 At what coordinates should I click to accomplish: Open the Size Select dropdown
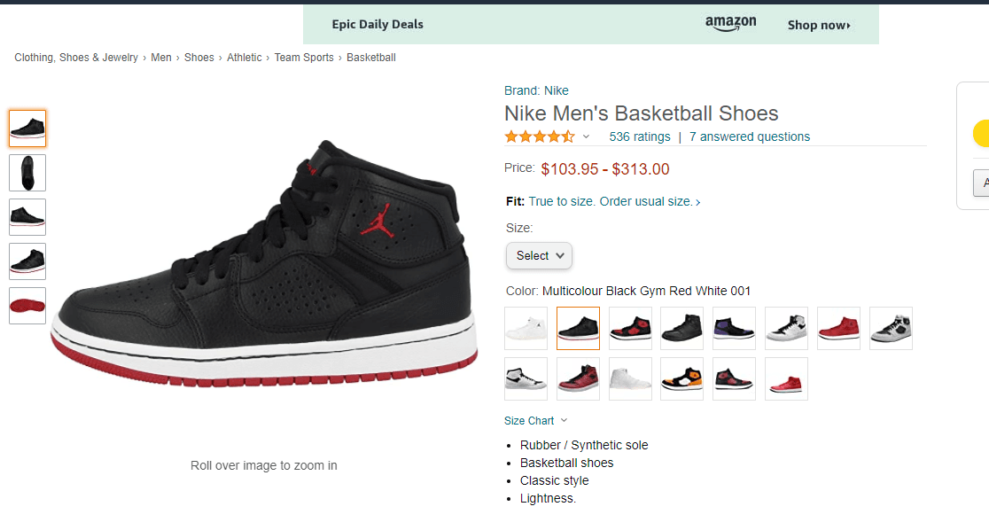[x=539, y=255]
